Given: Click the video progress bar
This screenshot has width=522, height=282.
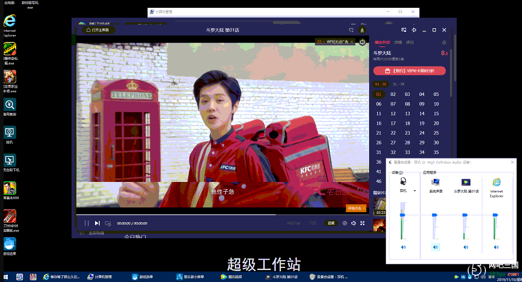Looking at the screenshot, I should coord(222,215).
